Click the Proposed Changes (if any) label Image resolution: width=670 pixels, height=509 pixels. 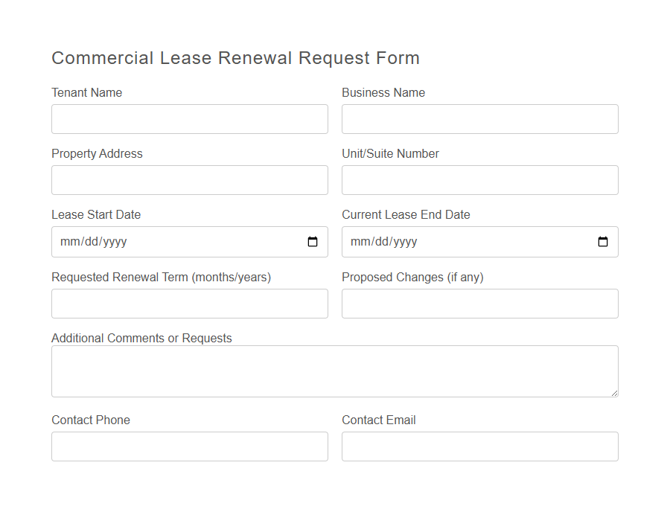pyautogui.click(x=412, y=277)
